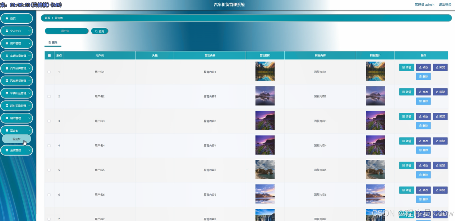This screenshot has height=221, width=455.
Task: Expand the 车辆归还管理 chevron
Action: (x=29, y=93)
